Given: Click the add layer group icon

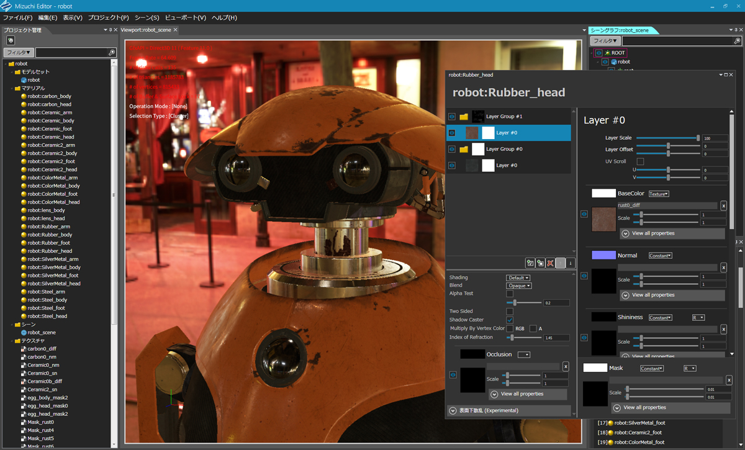Looking at the screenshot, I should [540, 263].
